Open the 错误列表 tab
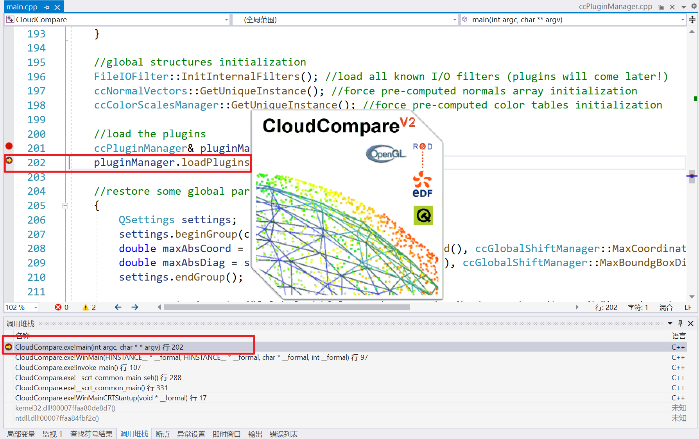The height and width of the screenshot is (439, 699). 284,434
